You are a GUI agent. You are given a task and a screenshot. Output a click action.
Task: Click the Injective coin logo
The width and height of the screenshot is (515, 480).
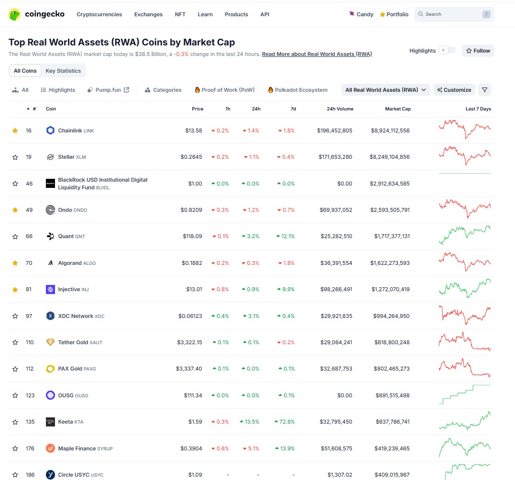(x=50, y=289)
